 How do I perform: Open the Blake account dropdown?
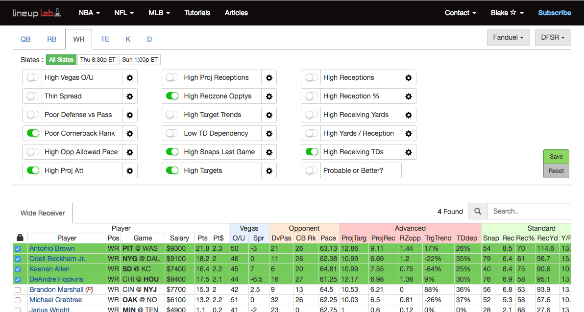tap(507, 13)
